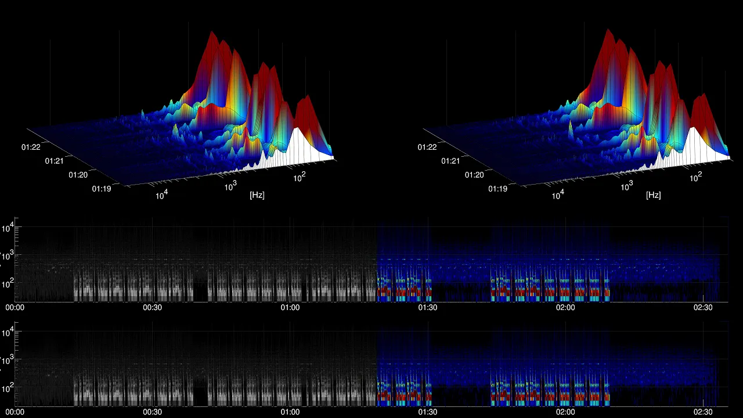The height and width of the screenshot is (418, 743).
Task: Click the 10^2 frequency tick on left 3D plot
Action: coord(300,177)
